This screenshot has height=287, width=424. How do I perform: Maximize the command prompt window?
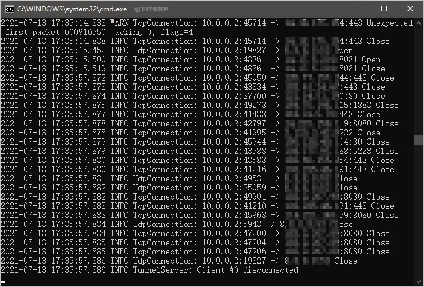click(x=384, y=9)
